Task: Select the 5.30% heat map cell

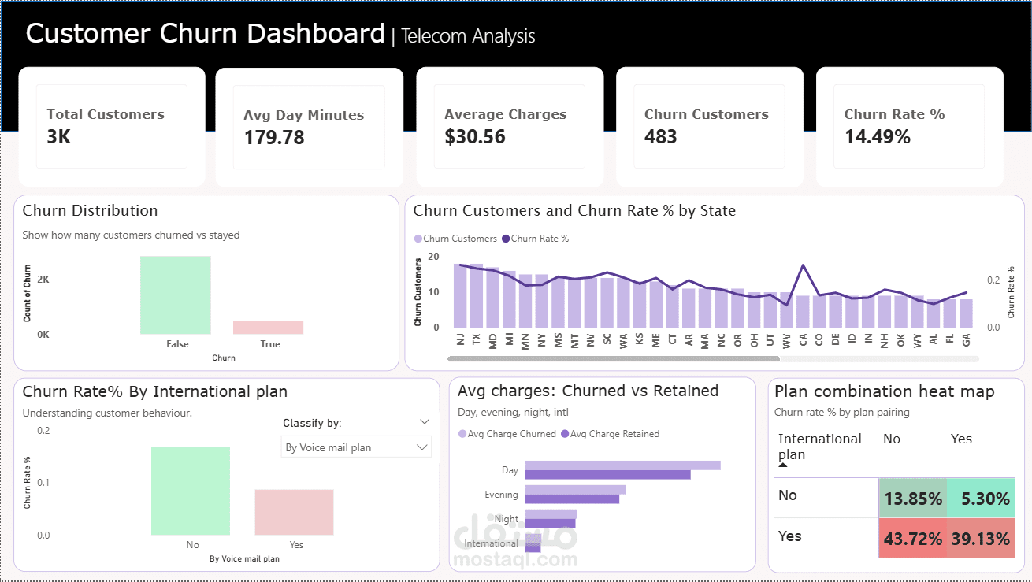Action: coord(980,499)
